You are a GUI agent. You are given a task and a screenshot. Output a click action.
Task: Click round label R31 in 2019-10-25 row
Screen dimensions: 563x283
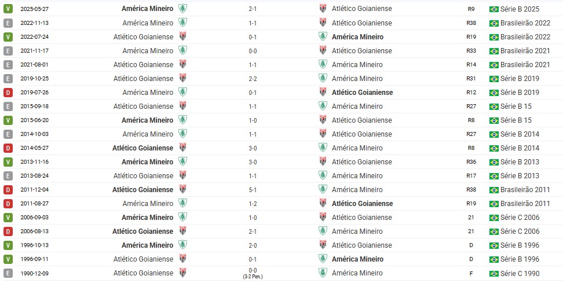tap(471, 79)
